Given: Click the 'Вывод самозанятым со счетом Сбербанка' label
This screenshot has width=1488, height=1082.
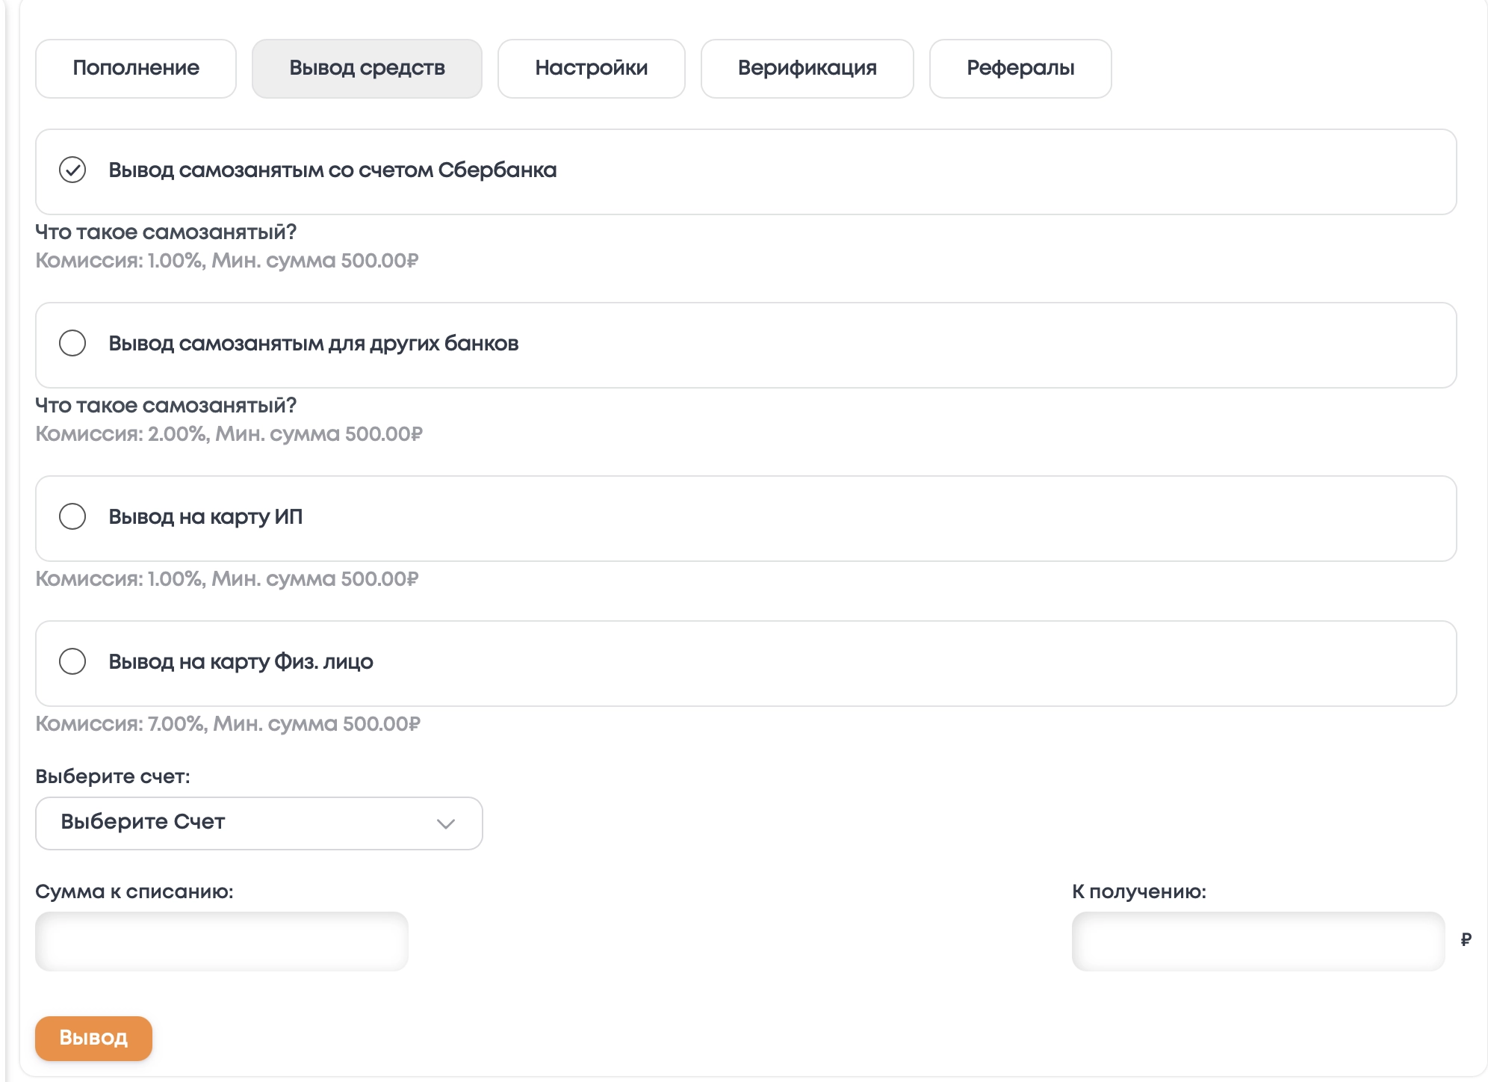Looking at the screenshot, I should [332, 170].
